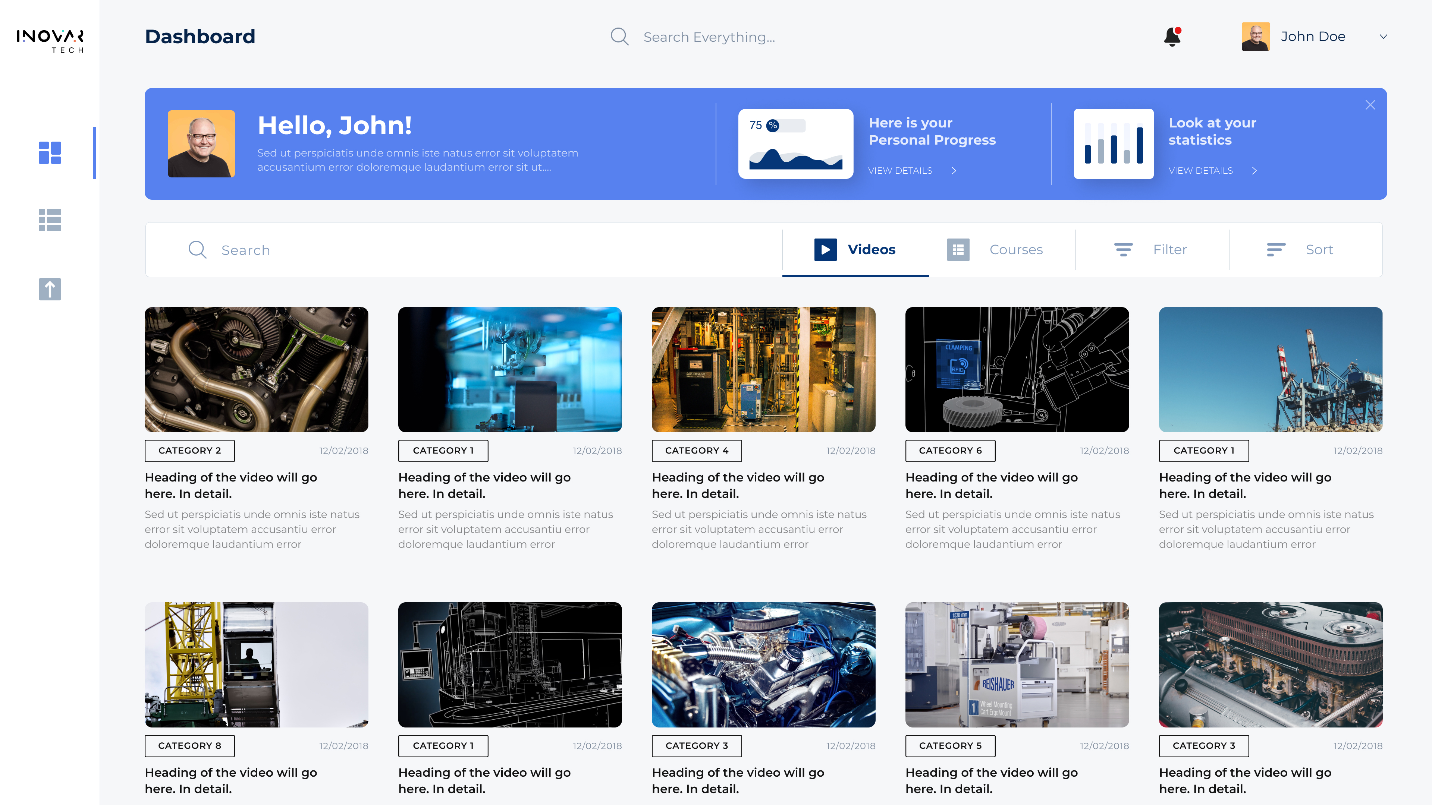
Task: Click the sort lines icon
Action: pos(1276,249)
